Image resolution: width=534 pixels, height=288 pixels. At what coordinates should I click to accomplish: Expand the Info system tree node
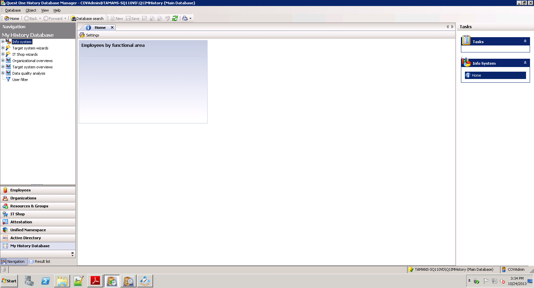3,41
